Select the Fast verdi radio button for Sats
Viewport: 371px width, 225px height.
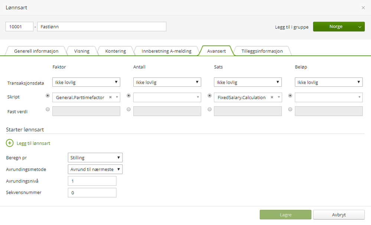click(209, 109)
